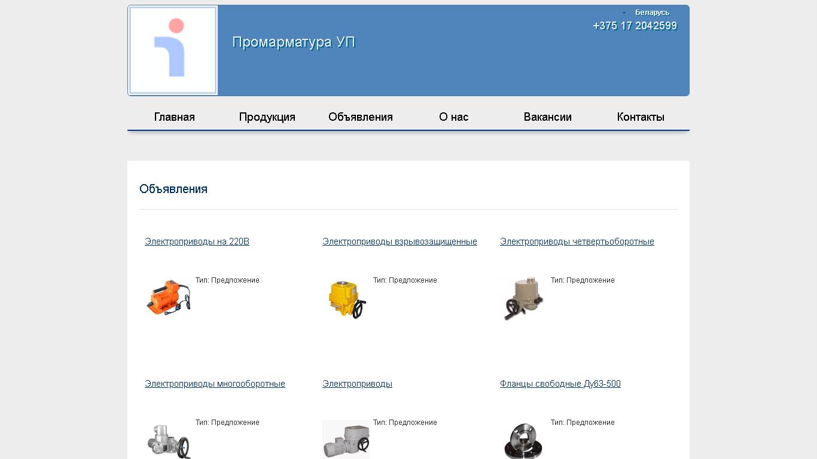The image size is (817, 459).
Task: Open the Электроприводы многооборотные listing link
Action: 215,384
